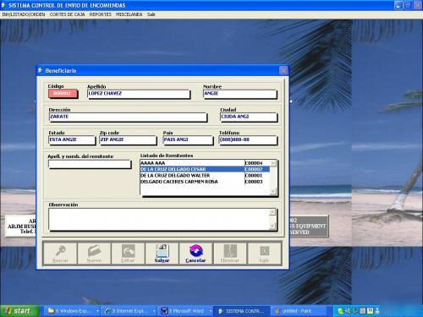423x317 pixels.
Task: Click the Nuevo folder icon button
Action: point(94,254)
